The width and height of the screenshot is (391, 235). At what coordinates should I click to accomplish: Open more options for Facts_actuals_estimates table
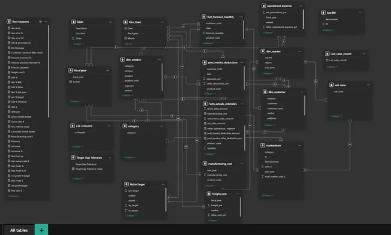[242, 104]
